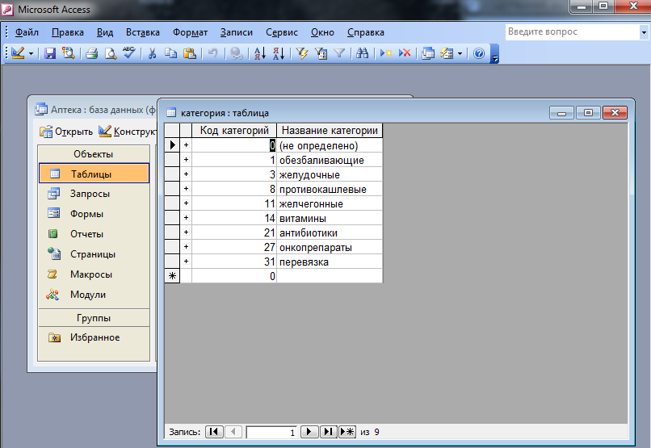Open the Вставка menu
The image size is (651, 448).
(142, 32)
